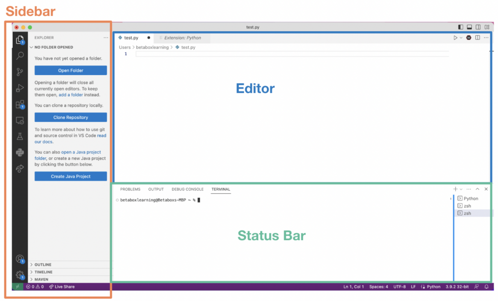Image resolution: width=498 pixels, height=301 pixels.
Task: Open the Search view in the activity bar
Action: (19, 56)
